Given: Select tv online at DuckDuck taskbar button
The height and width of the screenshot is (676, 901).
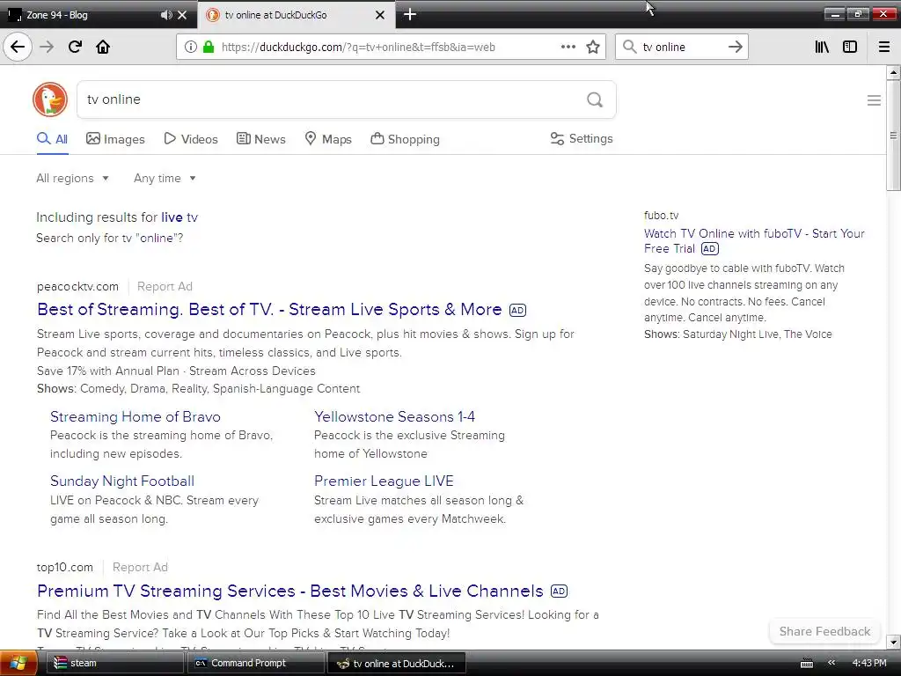Looking at the screenshot, I should 396,664.
